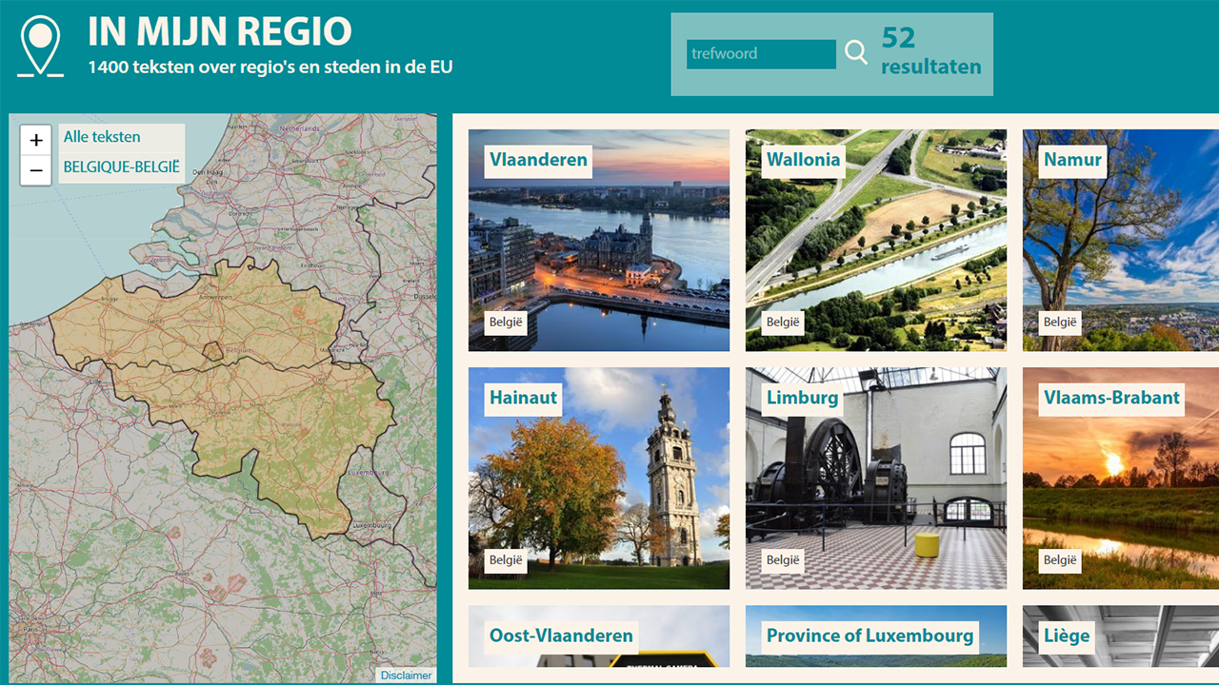
Task: Select Alle teksten breadcrumb link
Action: click(x=102, y=137)
